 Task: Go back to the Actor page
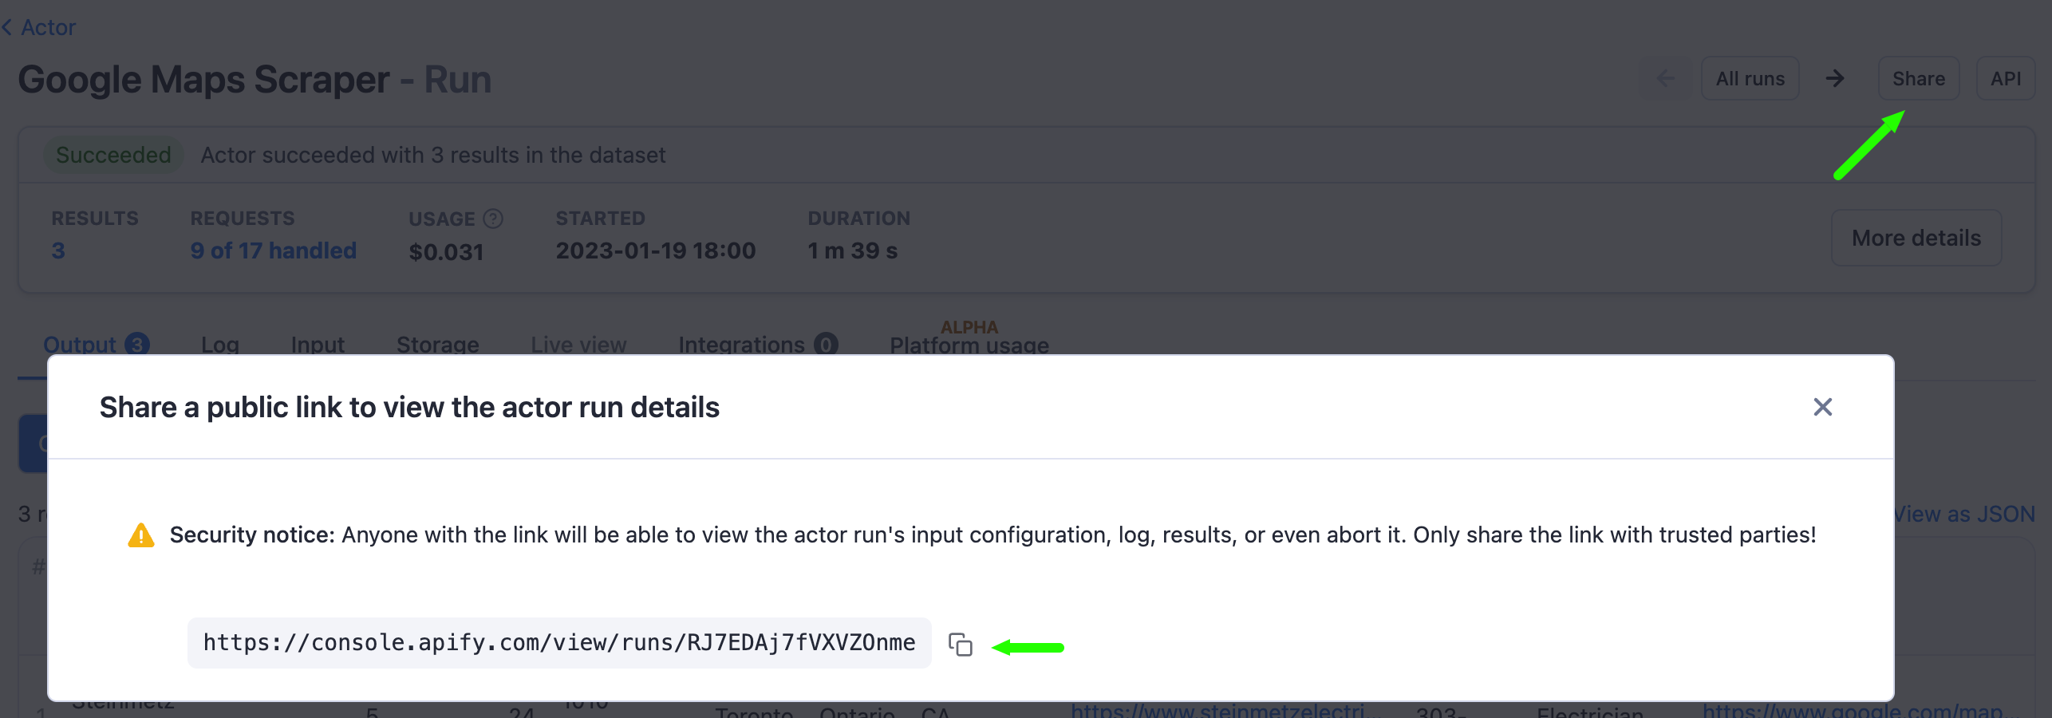click(40, 27)
